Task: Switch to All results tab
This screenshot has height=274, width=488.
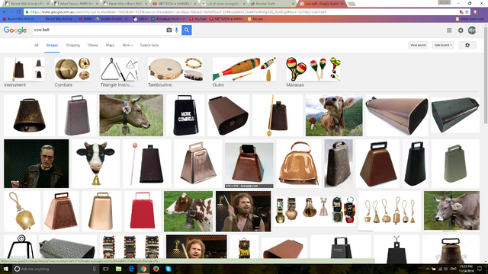Action: pos(36,45)
